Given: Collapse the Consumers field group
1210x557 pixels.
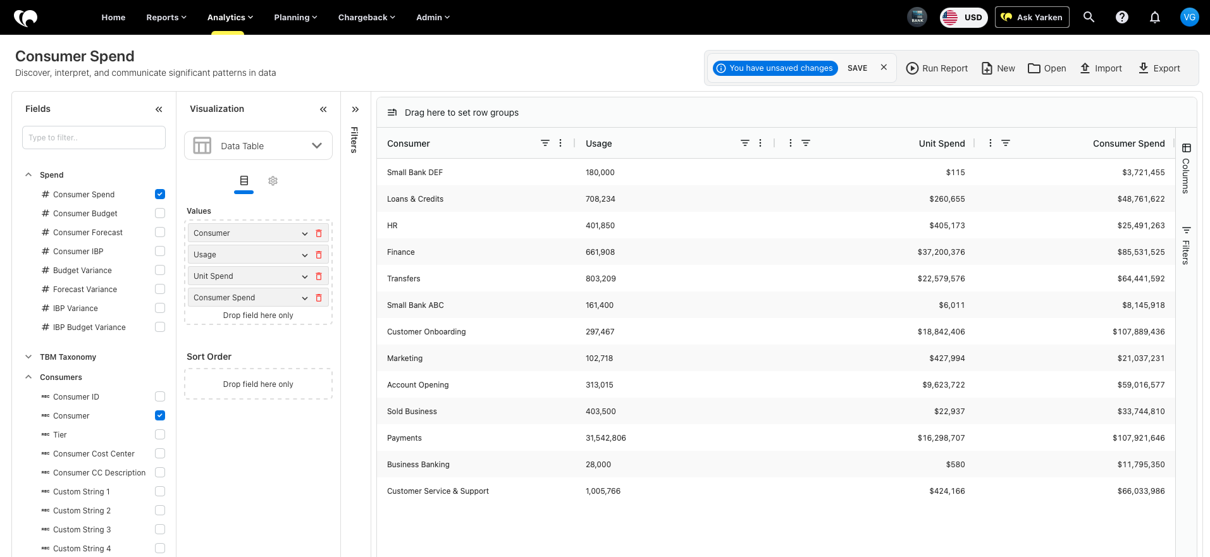Looking at the screenshot, I should click(x=28, y=377).
